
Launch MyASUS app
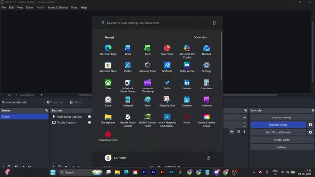(x=167, y=67)
